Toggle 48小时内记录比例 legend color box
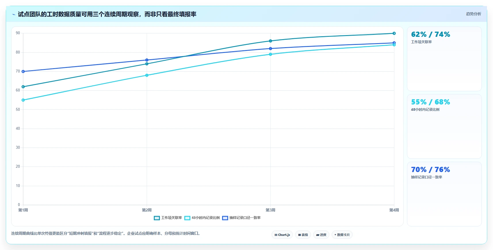 [x=187, y=218]
